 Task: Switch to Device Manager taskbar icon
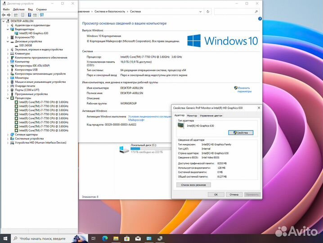[x=160, y=238]
